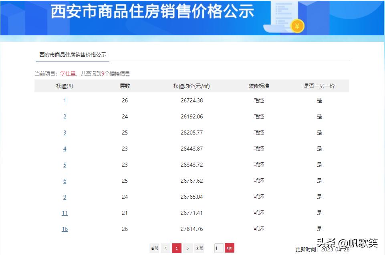Click the yellow ¥ coin icon in header
385x255 pixels.
[x=296, y=25]
